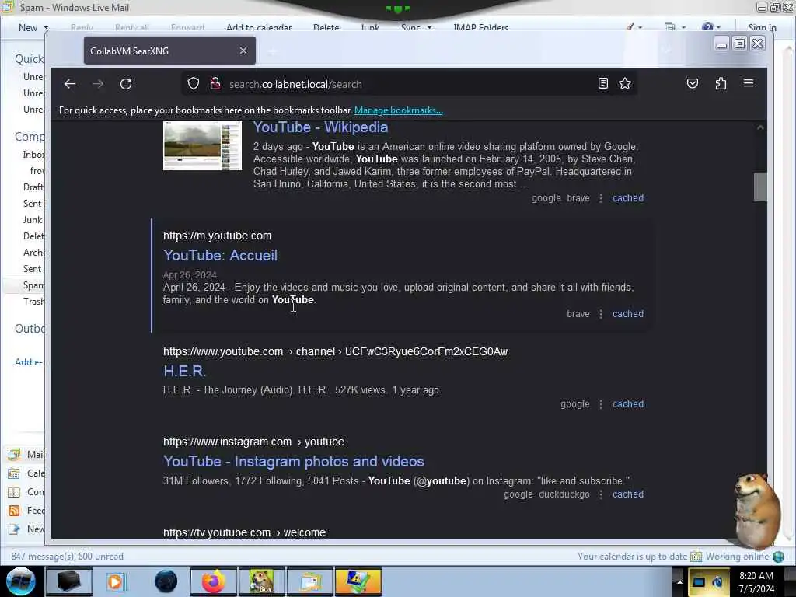Open options dots for Wikipedia result
Image resolution: width=796 pixels, height=597 pixels.
601,198
